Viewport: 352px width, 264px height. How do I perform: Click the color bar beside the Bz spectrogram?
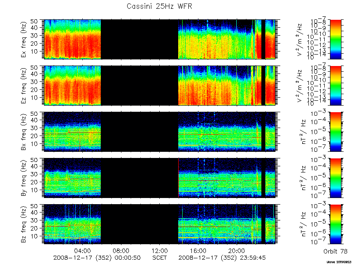pyautogui.click(x=335, y=224)
